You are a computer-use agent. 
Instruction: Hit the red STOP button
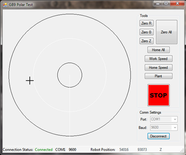tap(158, 95)
